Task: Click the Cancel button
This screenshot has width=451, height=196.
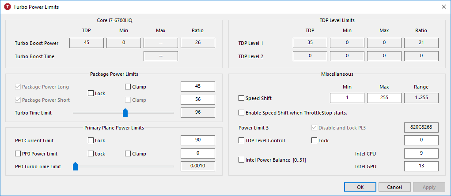Action: pyautogui.click(x=394, y=187)
